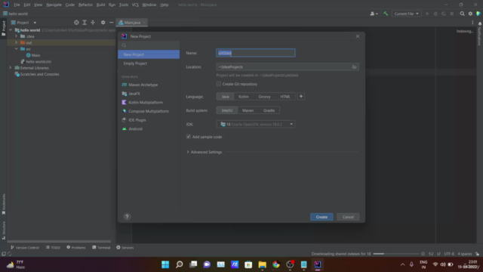Click the folder browse icon in Location field
The image size is (483, 272).
[354, 67]
